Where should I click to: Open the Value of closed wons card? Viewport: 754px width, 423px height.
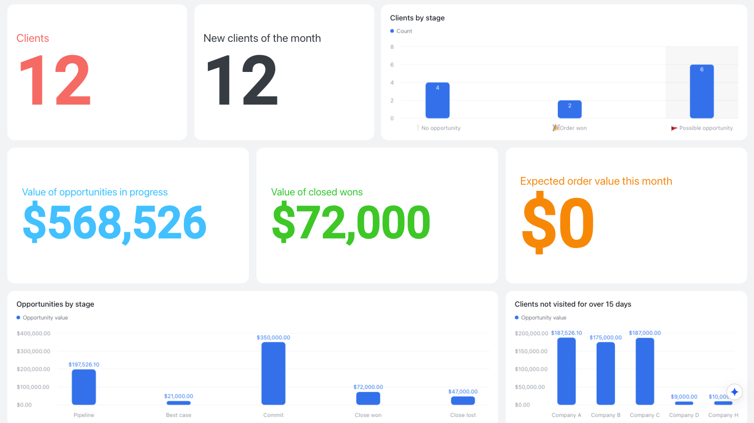point(377,215)
